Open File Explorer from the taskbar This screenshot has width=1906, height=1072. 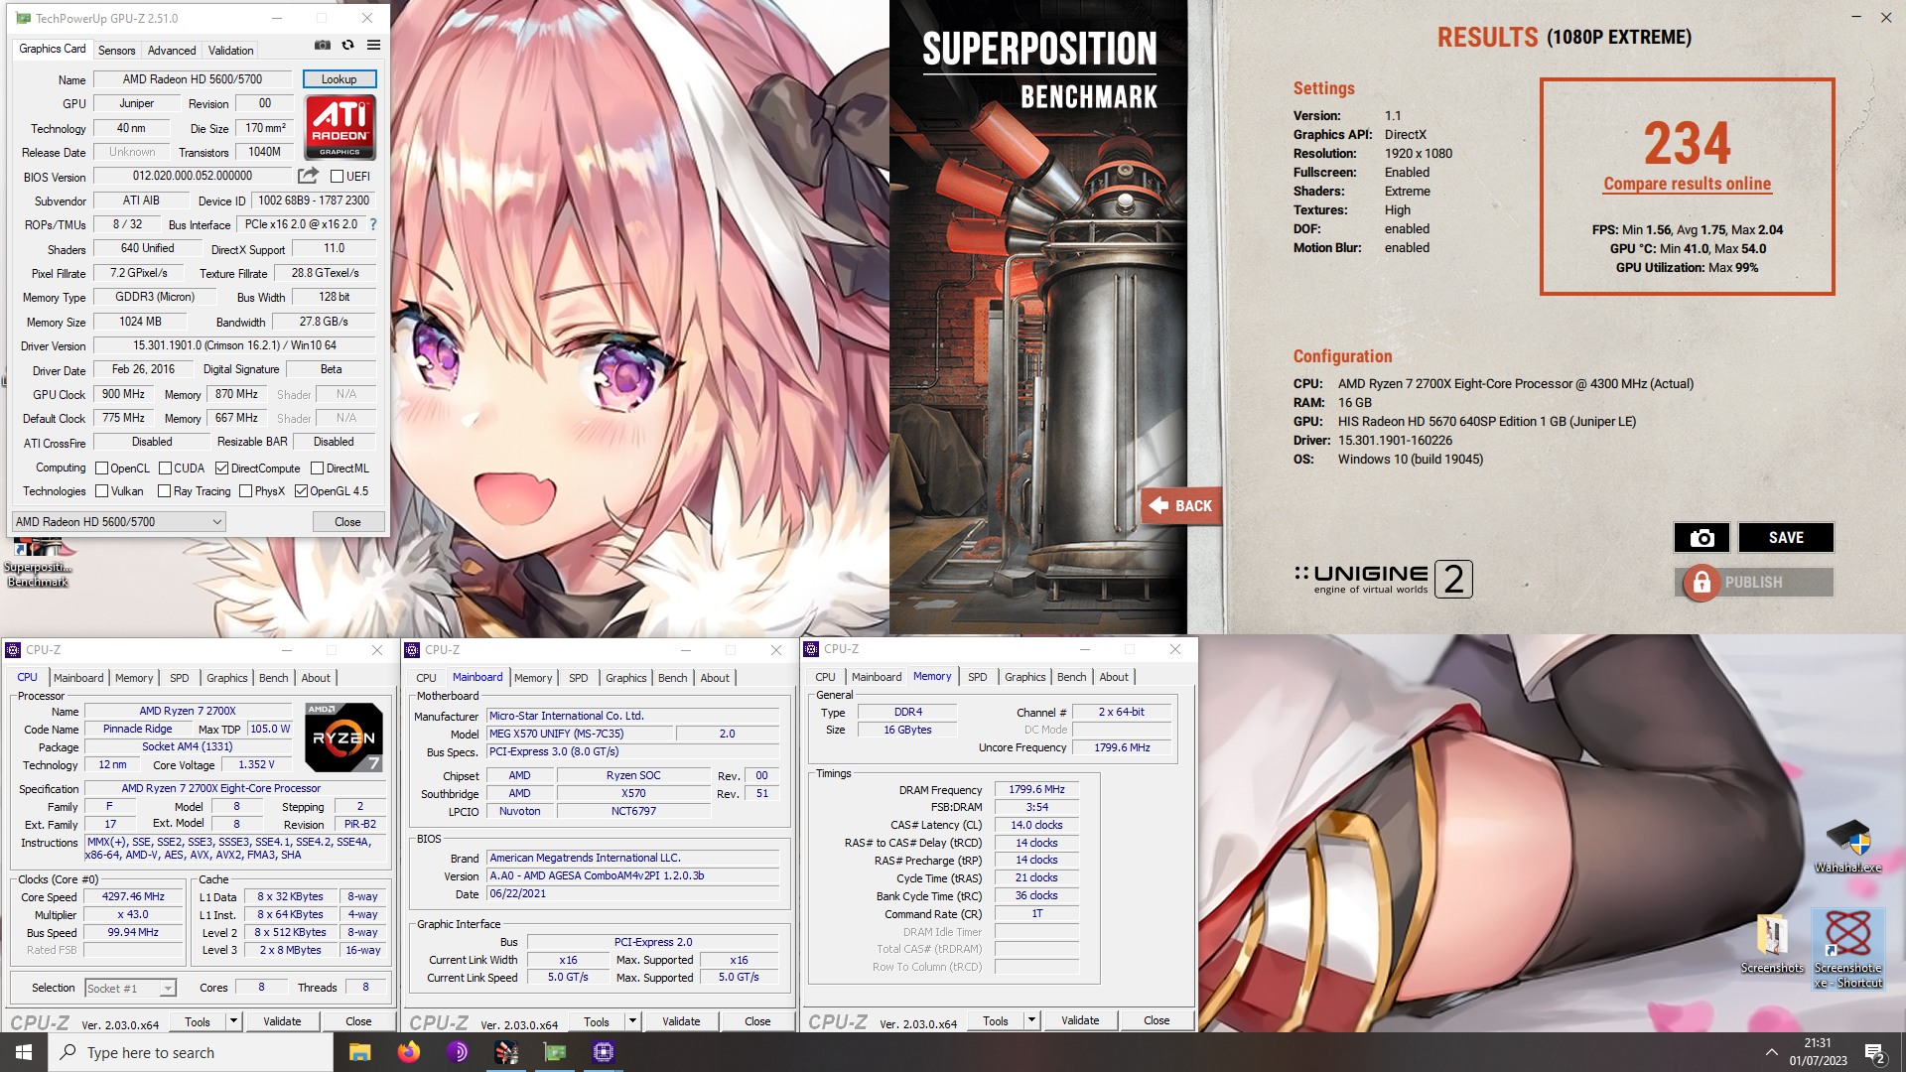[359, 1052]
